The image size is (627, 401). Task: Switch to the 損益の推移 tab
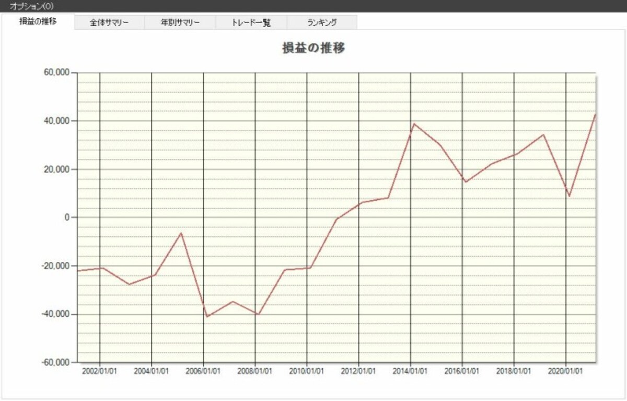(x=38, y=22)
